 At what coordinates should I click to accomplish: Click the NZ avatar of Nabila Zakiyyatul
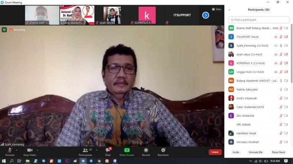point(231,89)
